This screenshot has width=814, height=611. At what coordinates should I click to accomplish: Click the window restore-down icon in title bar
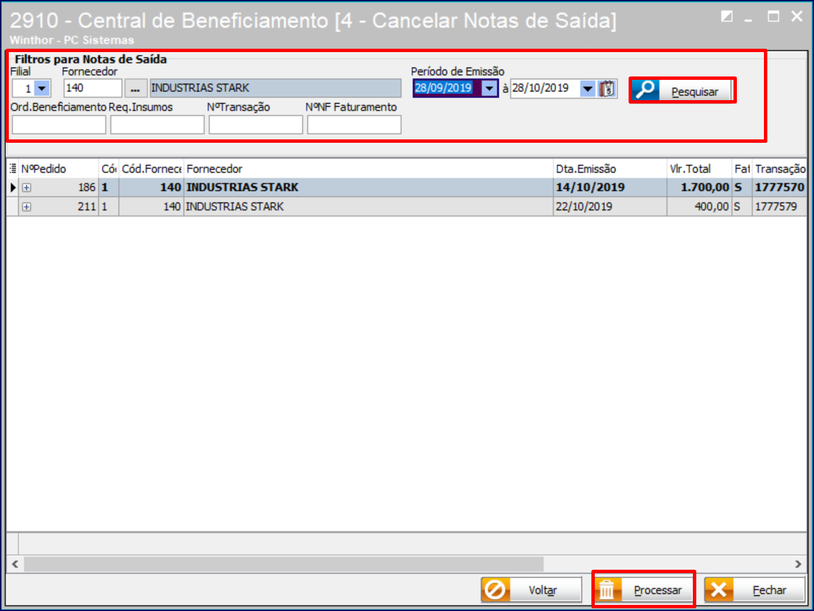(727, 16)
